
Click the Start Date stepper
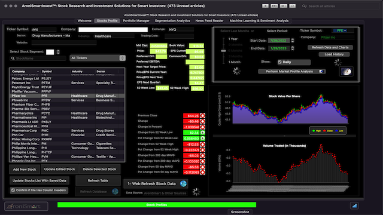coord(293,41)
